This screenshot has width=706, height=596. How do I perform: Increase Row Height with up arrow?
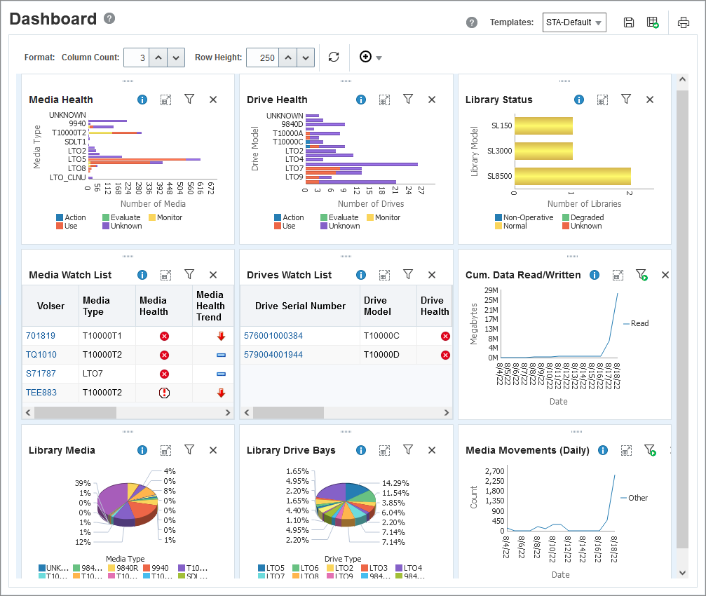pyautogui.click(x=288, y=57)
